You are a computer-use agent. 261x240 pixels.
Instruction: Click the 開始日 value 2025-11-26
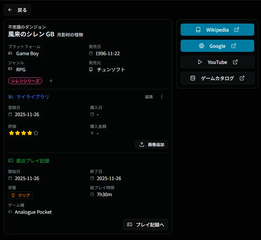(27, 178)
